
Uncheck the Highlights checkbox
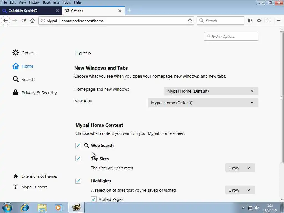pyautogui.click(x=78, y=181)
